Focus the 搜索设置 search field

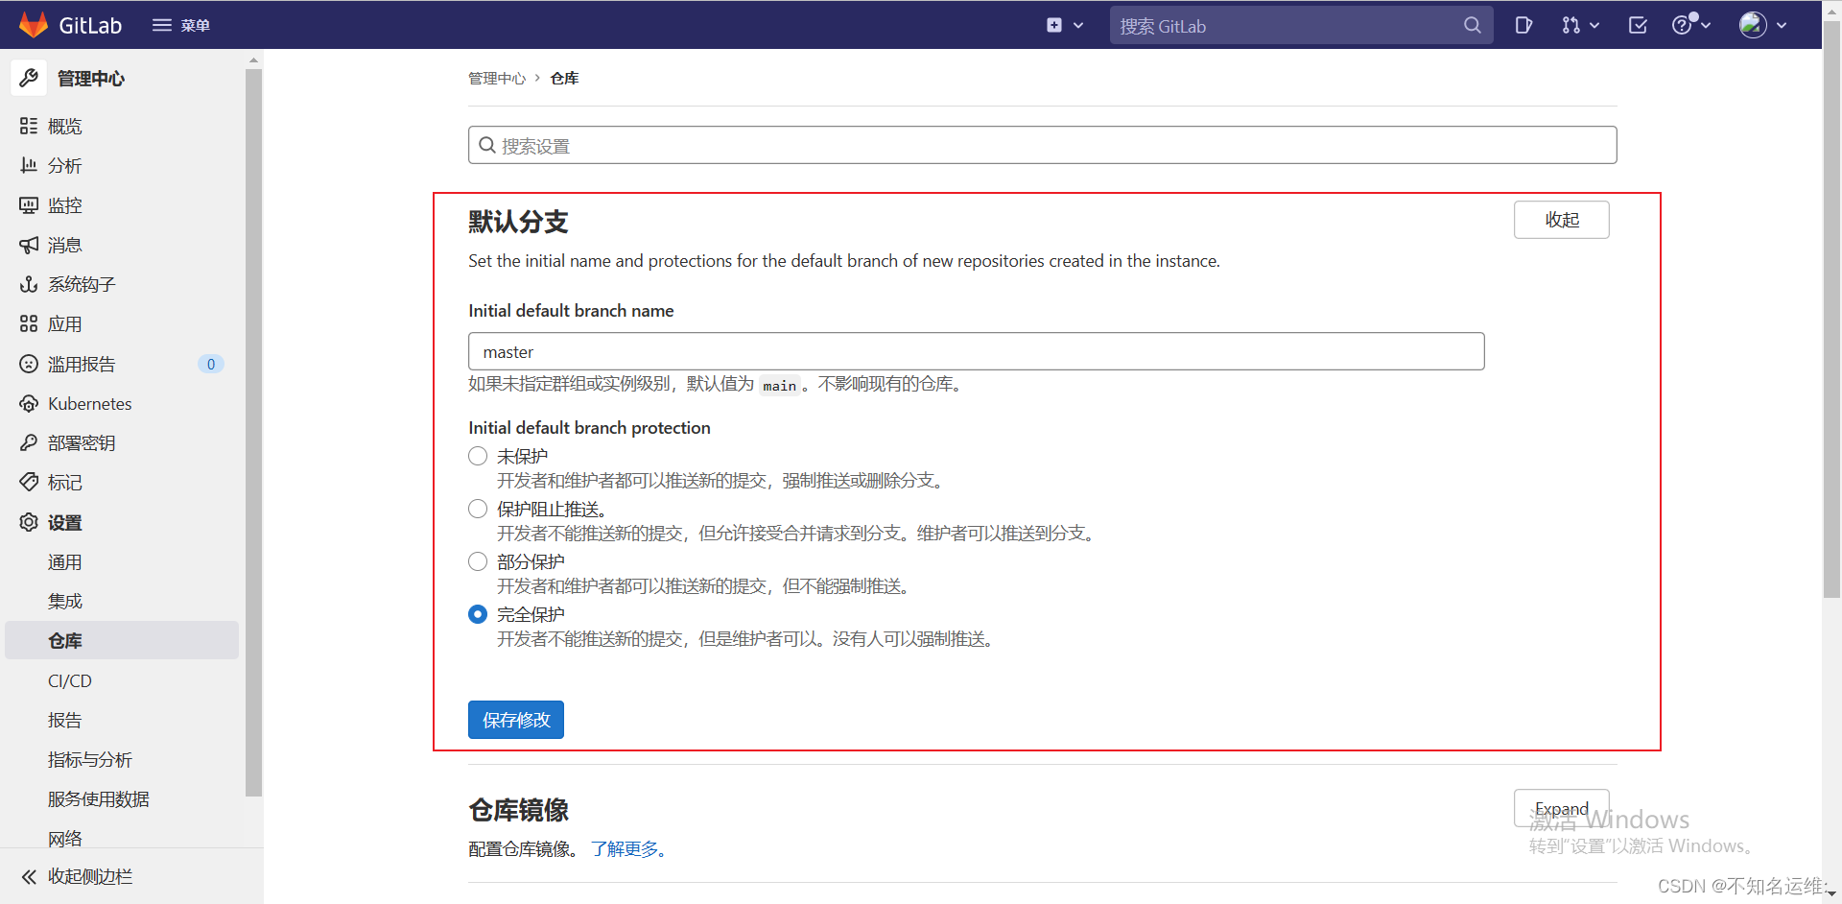pyautogui.click(x=1043, y=145)
